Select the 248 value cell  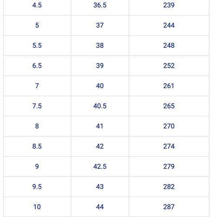(x=169, y=46)
